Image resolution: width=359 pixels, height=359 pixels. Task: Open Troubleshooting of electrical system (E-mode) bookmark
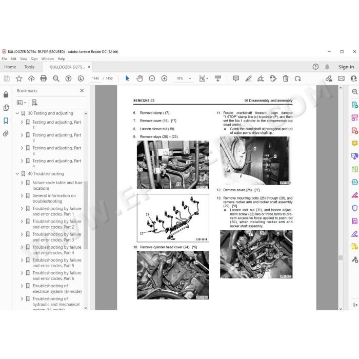coord(57,288)
